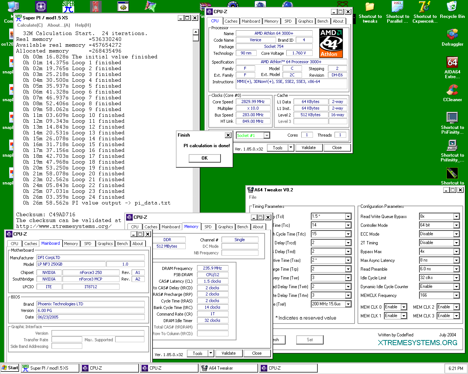
Task: Expand the Read Preamble dropdown
Action: tap(456, 269)
